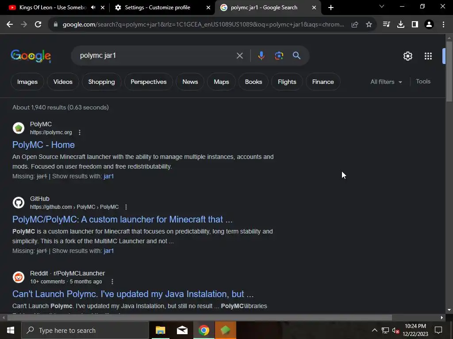Open File Explorer from the taskbar
Viewport: 453px width, 339px height.
tap(160, 330)
